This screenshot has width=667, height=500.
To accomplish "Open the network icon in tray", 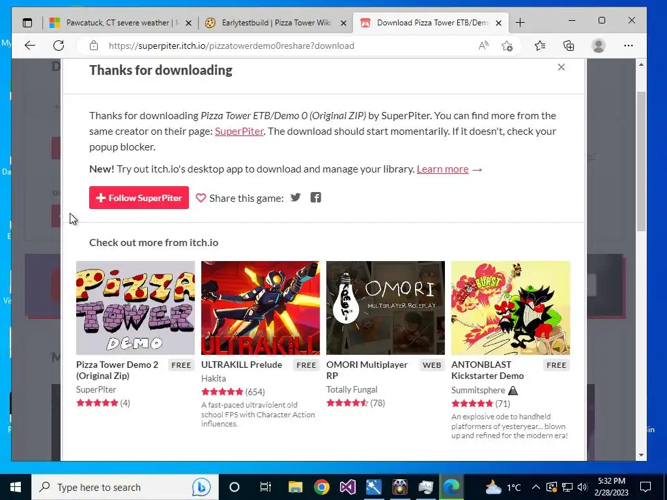I will (x=567, y=487).
